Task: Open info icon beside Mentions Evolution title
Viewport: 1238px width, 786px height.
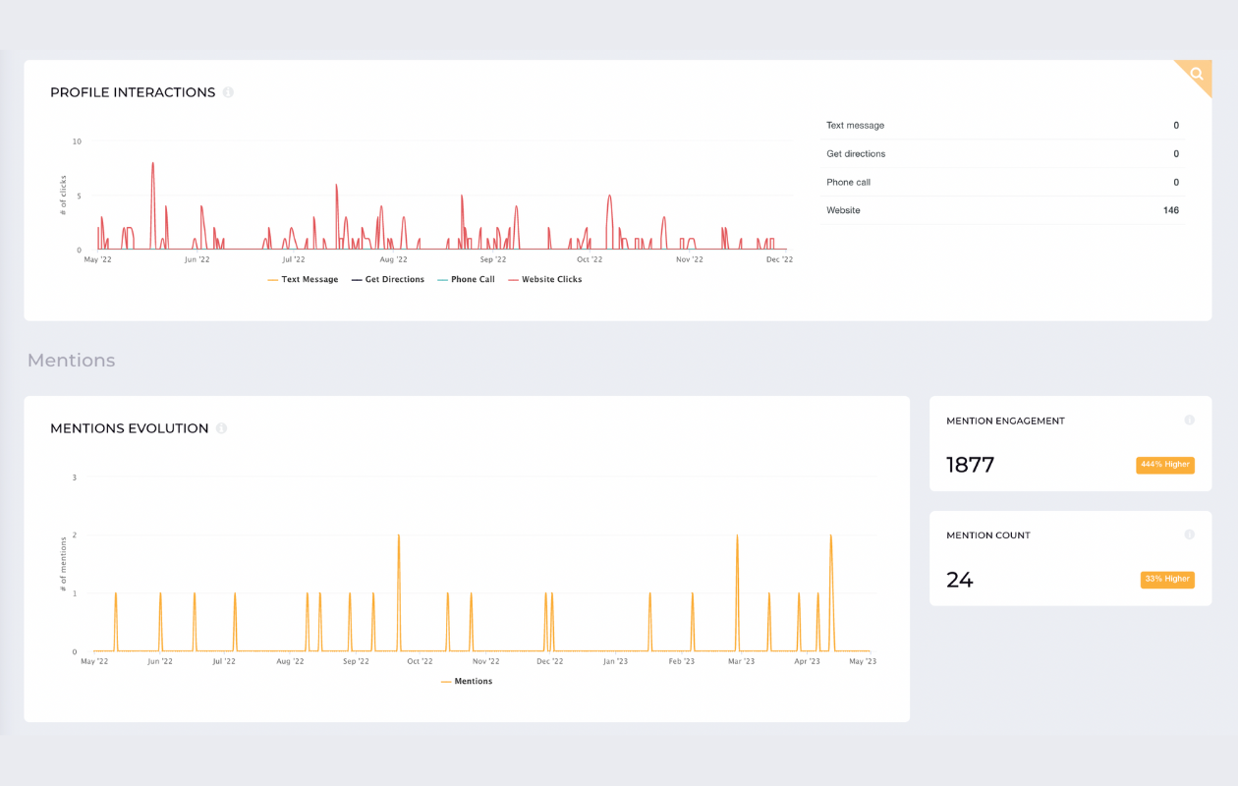Action: pyautogui.click(x=221, y=428)
